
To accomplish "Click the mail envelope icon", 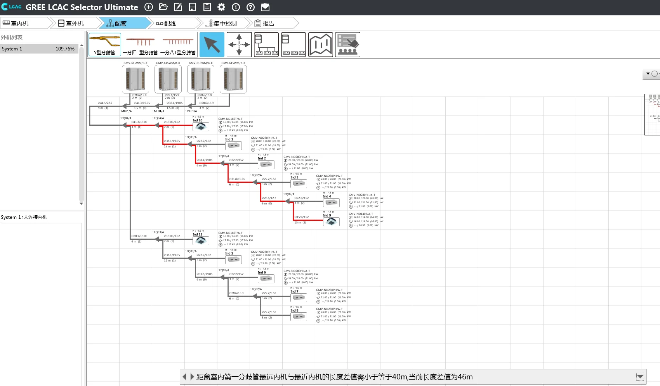I will (265, 7).
